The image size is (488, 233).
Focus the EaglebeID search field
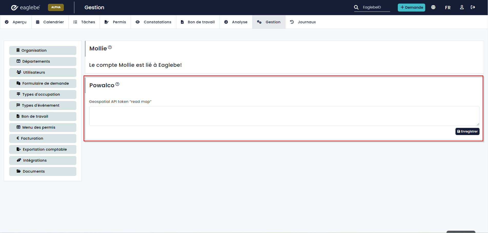click(376, 7)
